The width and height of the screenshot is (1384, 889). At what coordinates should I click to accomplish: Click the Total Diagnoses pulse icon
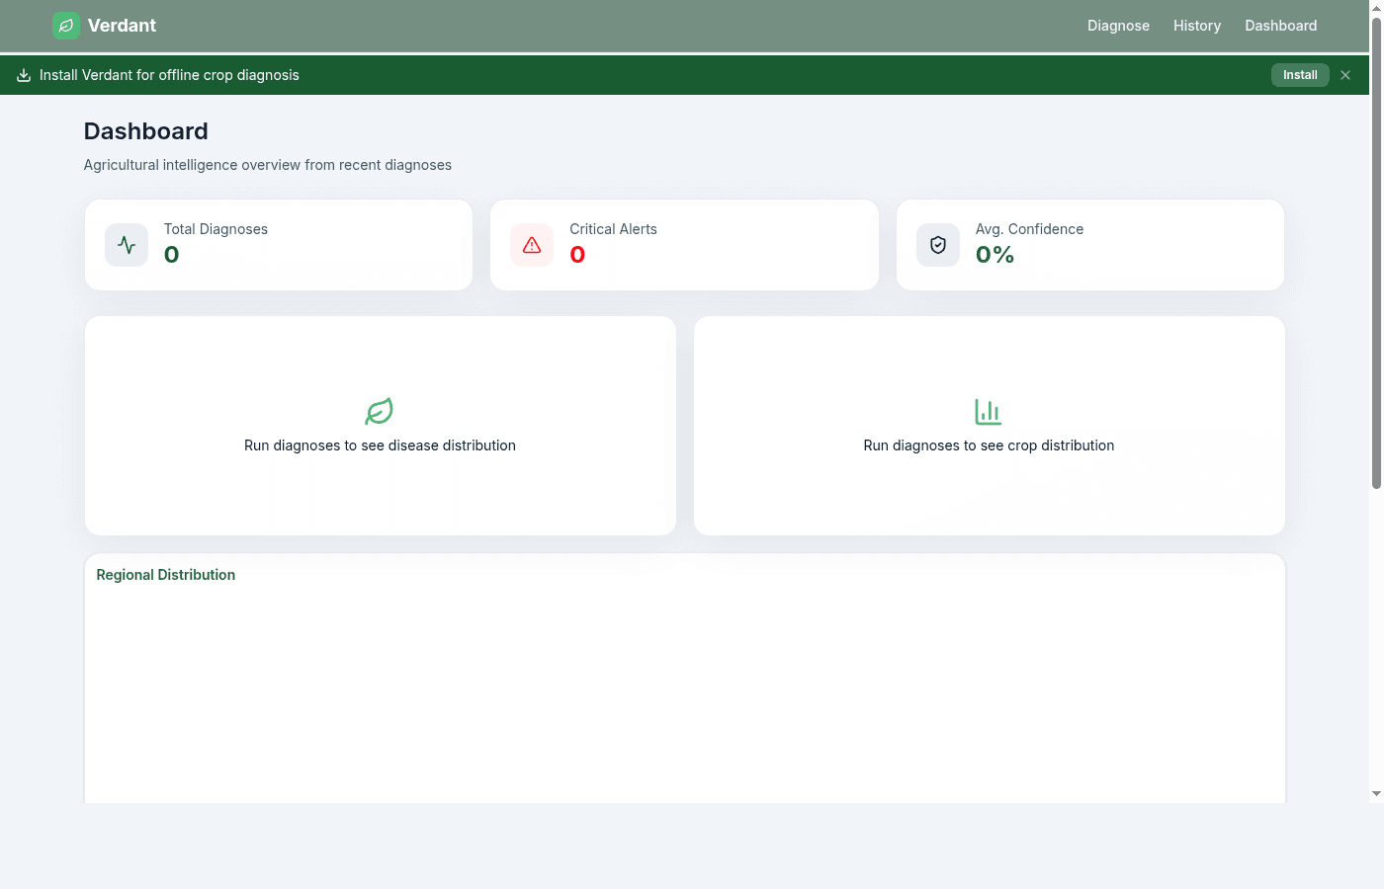pyautogui.click(x=127, y=245)
